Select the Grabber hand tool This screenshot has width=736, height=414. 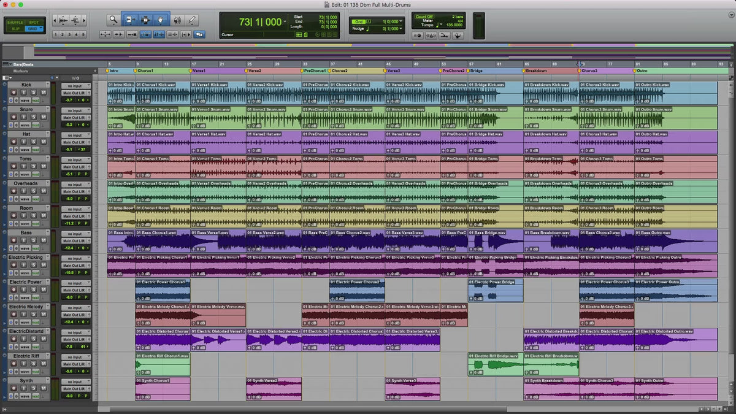(161, 20)
